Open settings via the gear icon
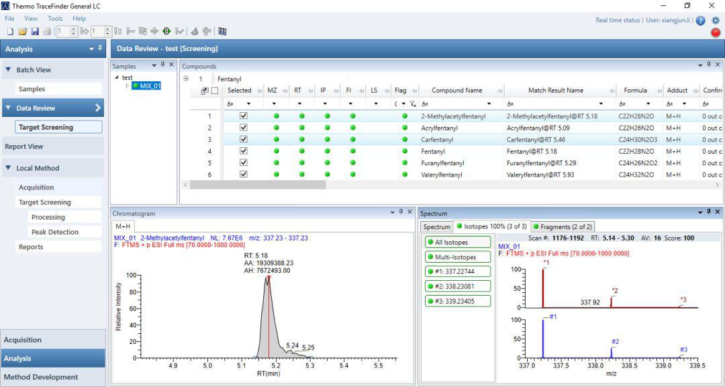This screenshot has width=725, height=387. point(716,20)
